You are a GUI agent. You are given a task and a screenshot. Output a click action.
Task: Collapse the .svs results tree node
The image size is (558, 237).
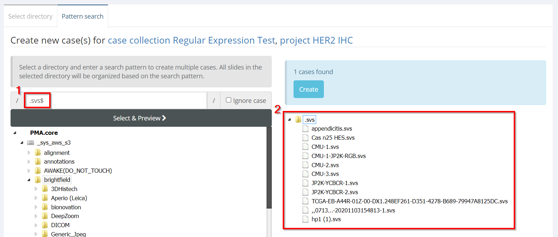[x=290, y=120]
